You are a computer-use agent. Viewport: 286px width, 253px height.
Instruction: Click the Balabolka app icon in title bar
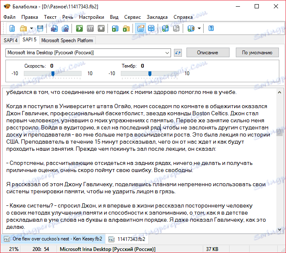pos(7,7)
